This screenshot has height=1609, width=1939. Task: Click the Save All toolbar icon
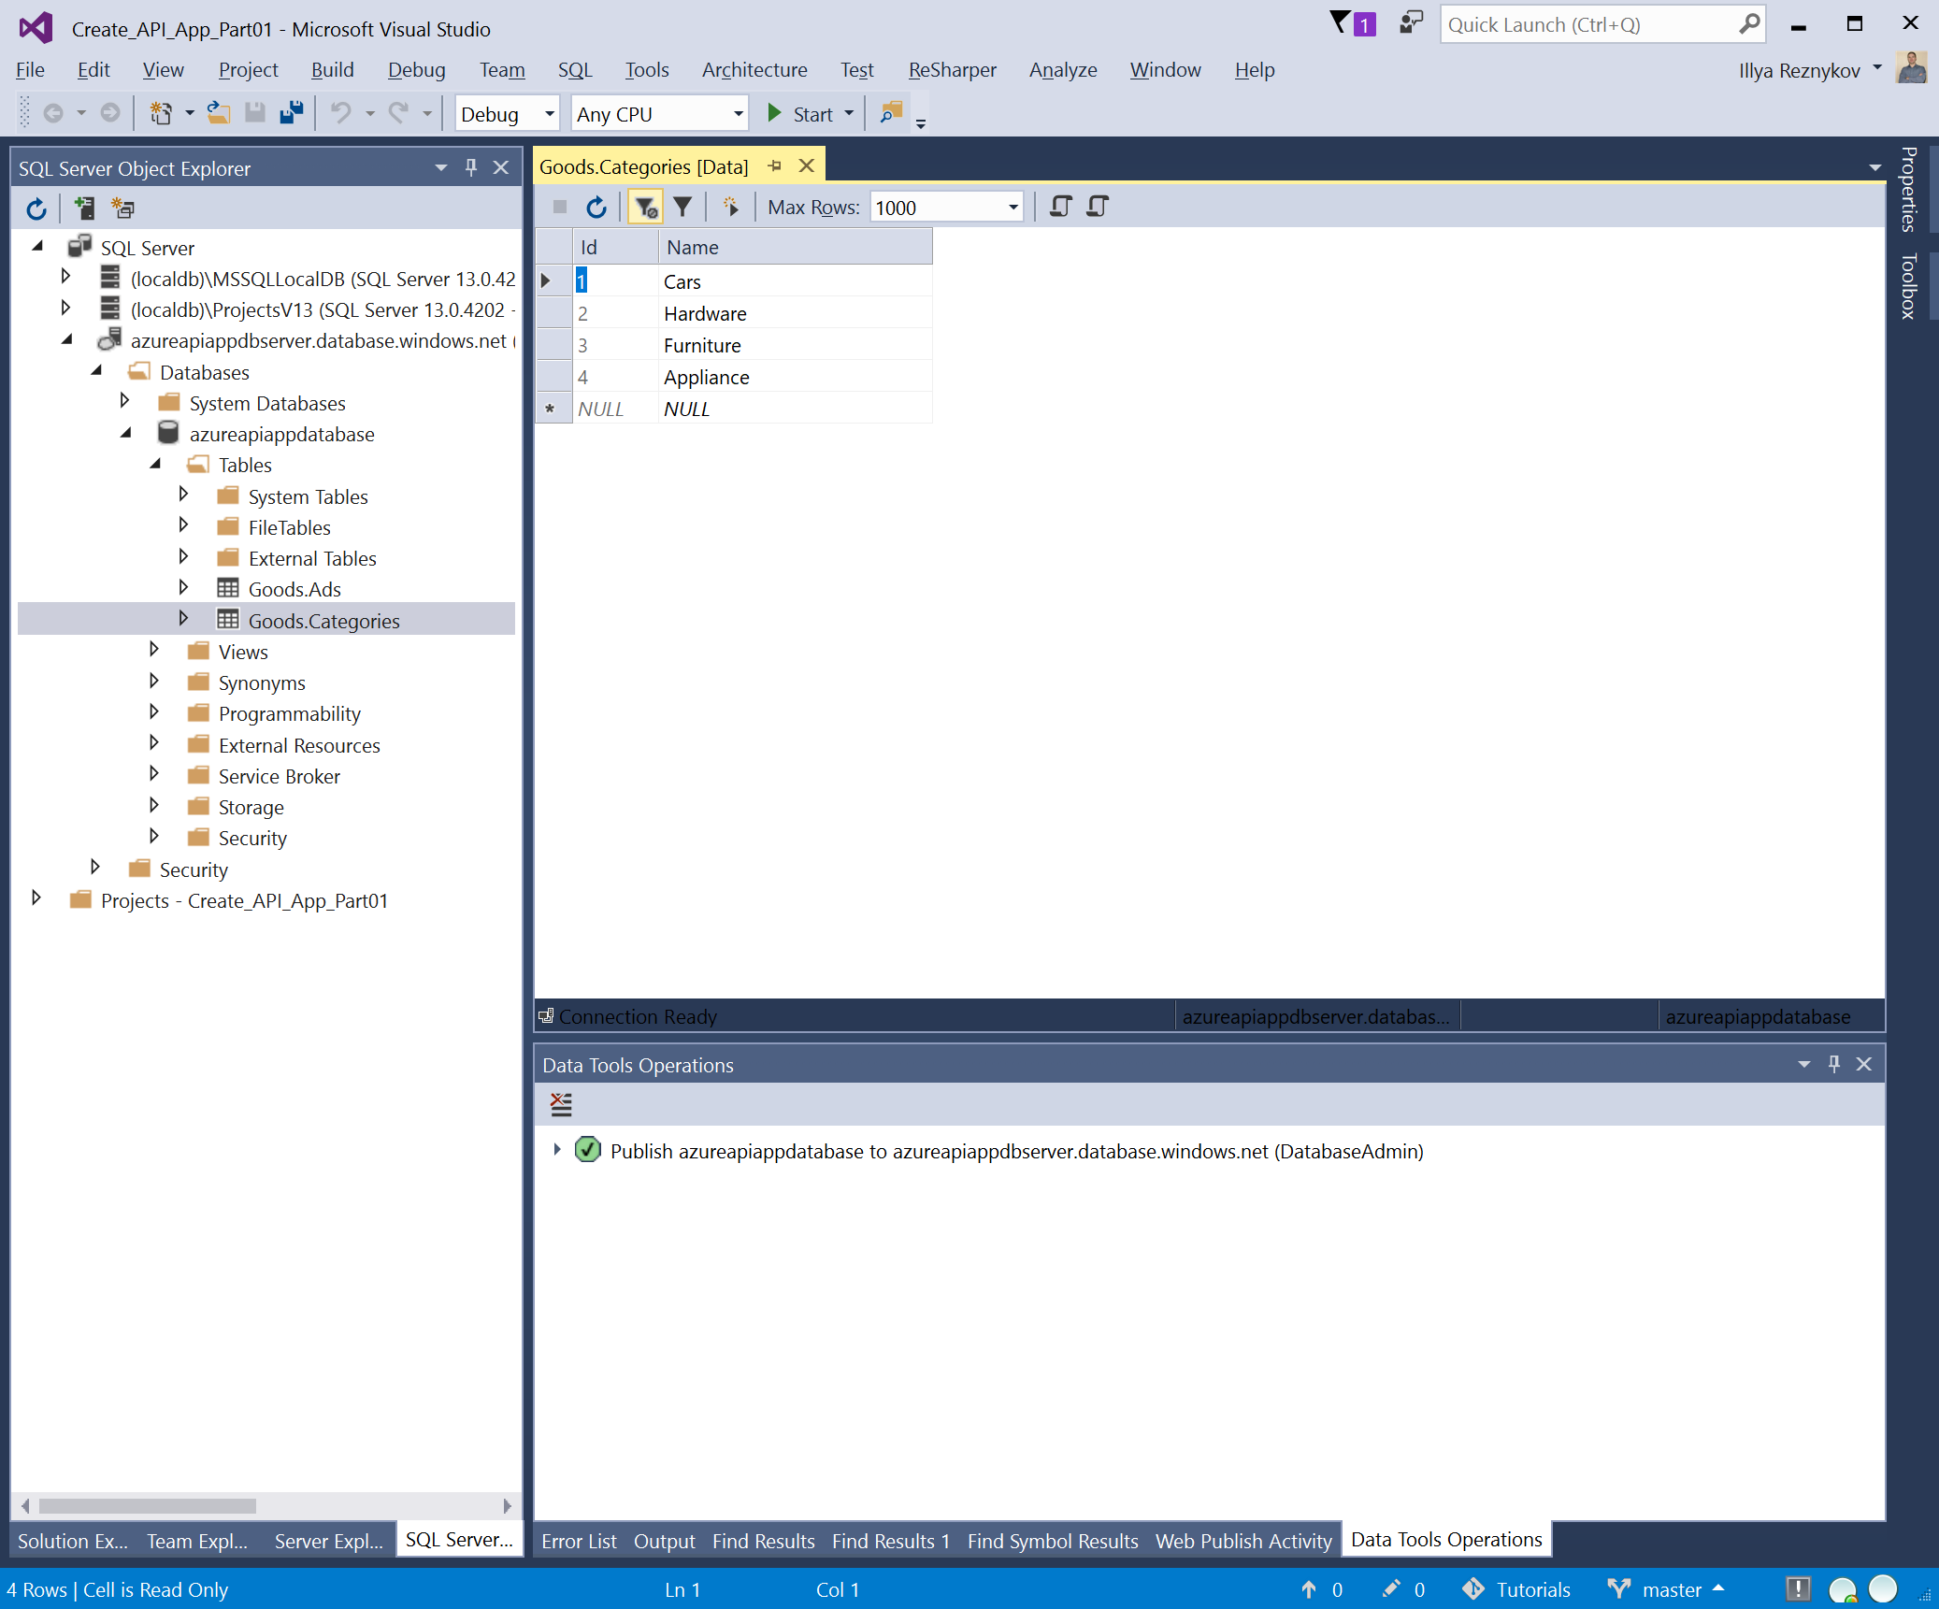(292, 114)
